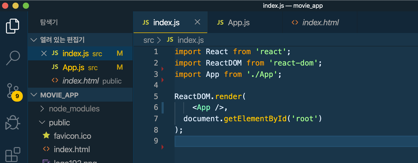Switch to the index.html tab

click(x=320, y=22)
